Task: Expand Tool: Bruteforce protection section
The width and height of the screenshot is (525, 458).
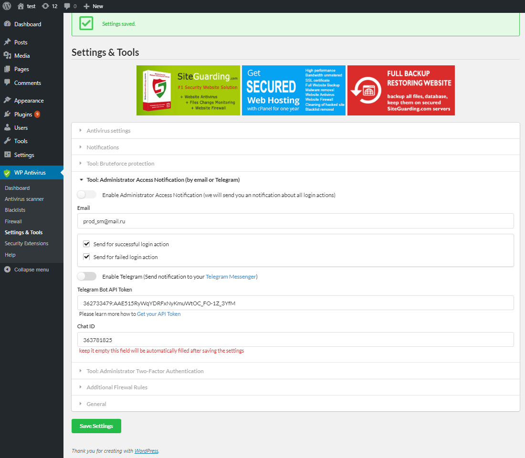Action: coord(295,163)
